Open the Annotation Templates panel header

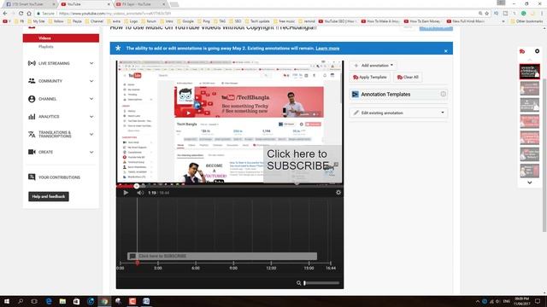pos(399,95)
